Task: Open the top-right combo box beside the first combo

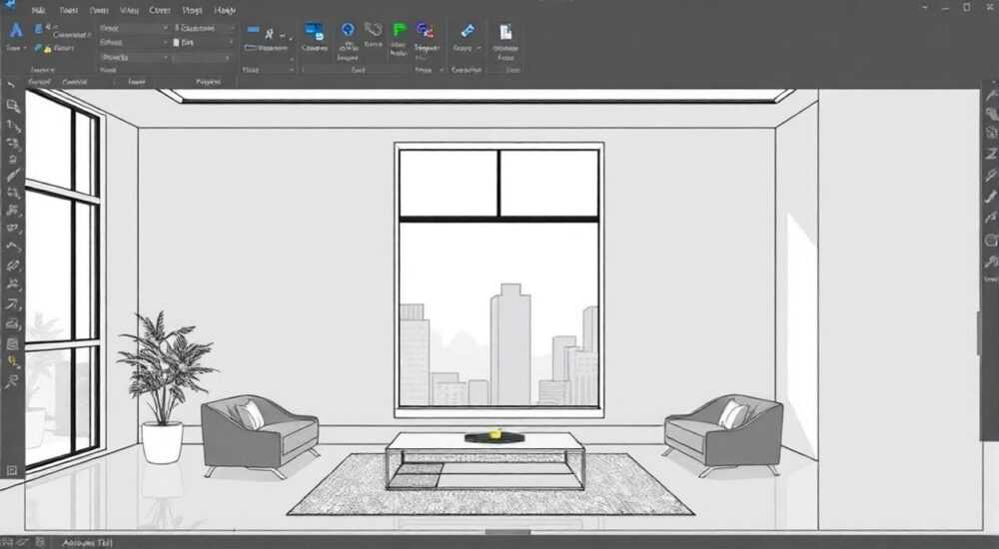Action: [204, 28]
